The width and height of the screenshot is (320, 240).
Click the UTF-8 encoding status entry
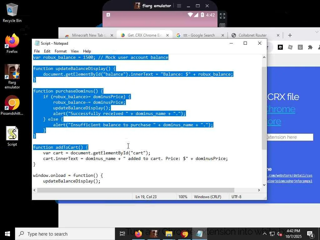pyautogui.click(x=236, y=197)
